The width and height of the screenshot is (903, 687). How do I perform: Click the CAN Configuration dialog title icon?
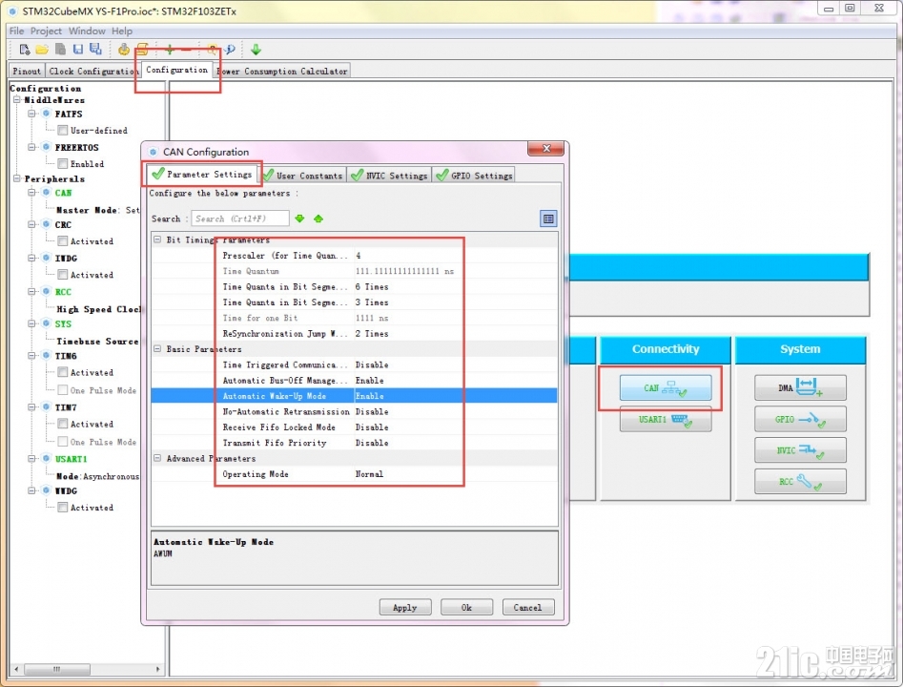153,152
